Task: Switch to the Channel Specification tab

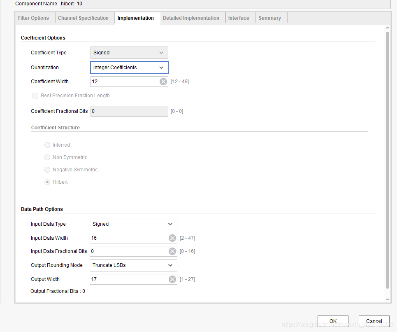Action: (x=83, y=18)
